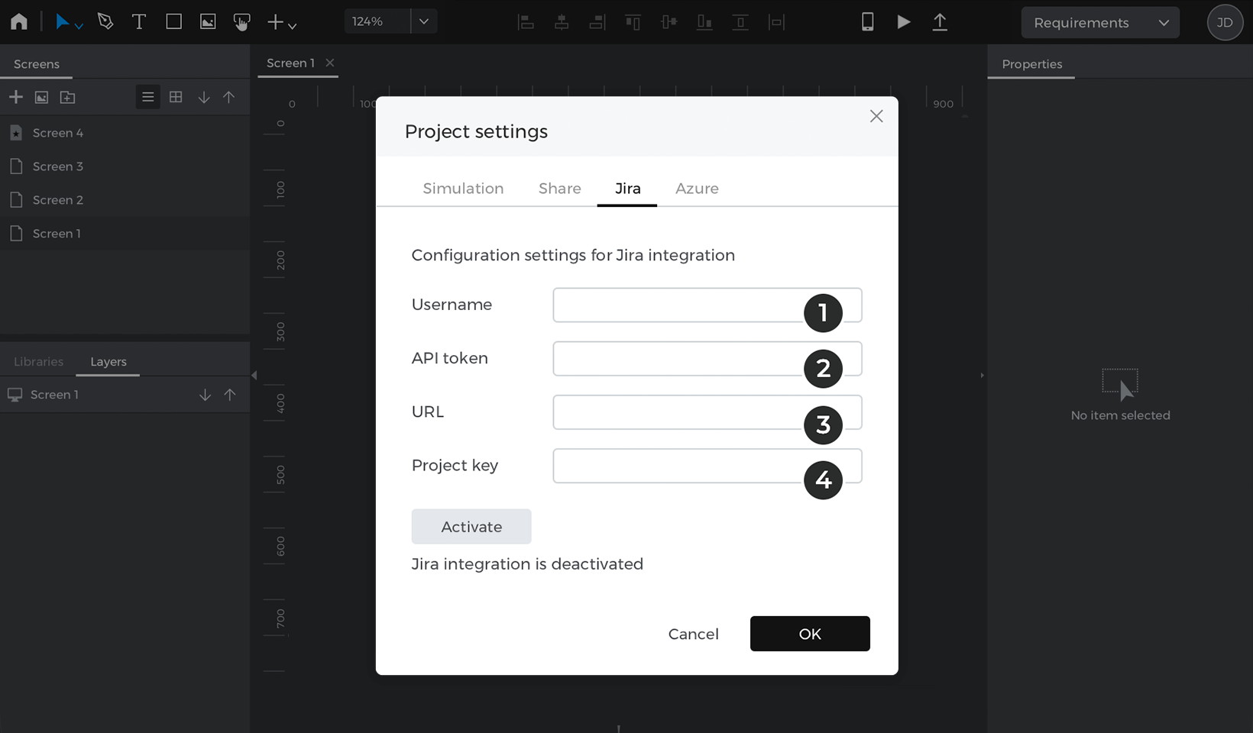Switch to the Libraries tab
The width and height of the screenshot is (1253, 733).
(38, 362)
